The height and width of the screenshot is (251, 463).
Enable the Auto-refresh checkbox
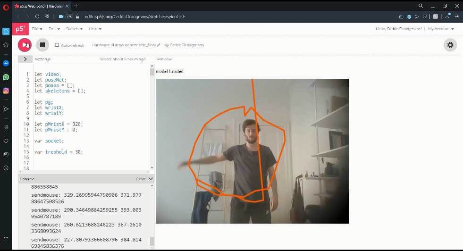point(57,45)
